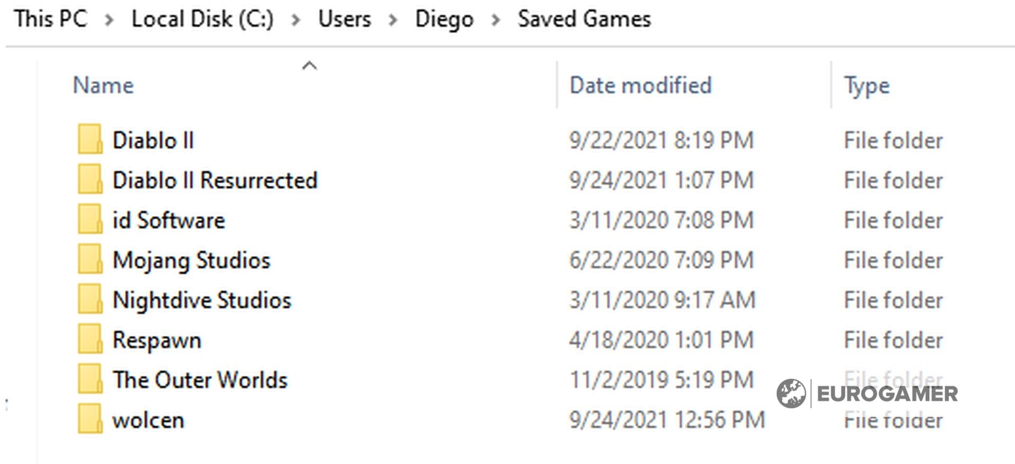This screenshot has width=1015, height=464.
Task: Jump to This PC in address bar
Action: (51, 19)
